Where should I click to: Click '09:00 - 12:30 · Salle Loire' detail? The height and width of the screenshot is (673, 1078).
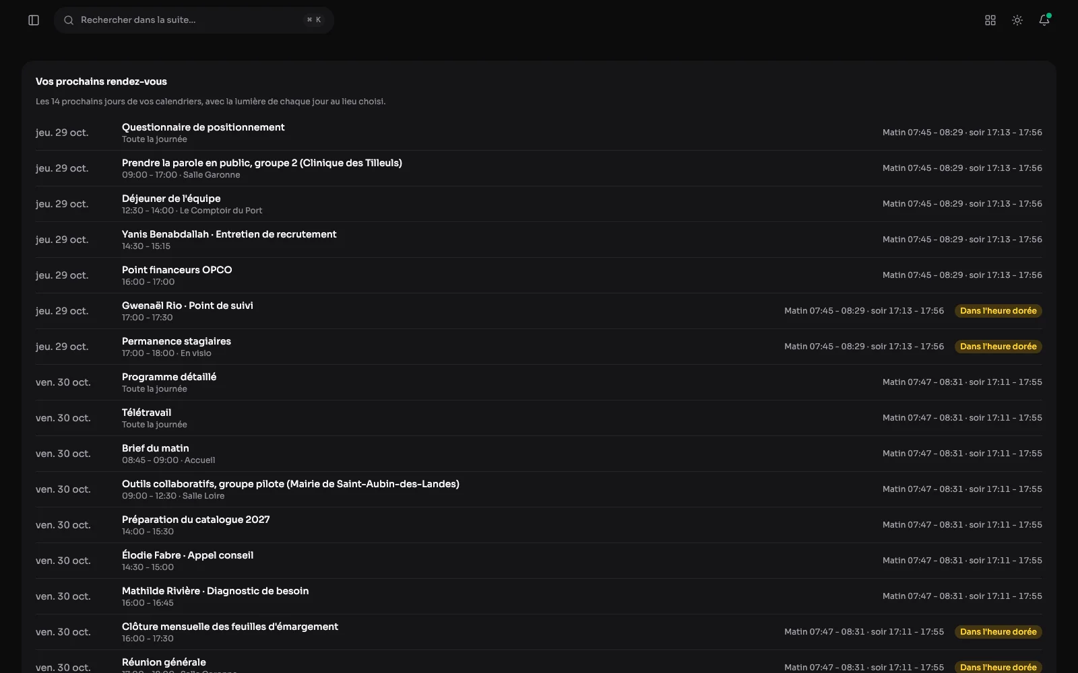click(173, 496)
